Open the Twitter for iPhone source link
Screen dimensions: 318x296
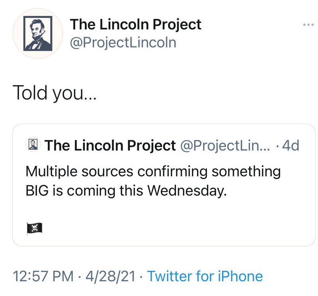point(205,276)
